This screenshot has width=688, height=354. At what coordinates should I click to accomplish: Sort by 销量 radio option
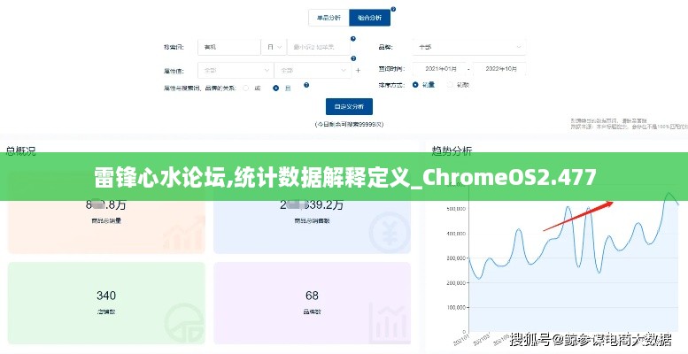tap(415, 85)
